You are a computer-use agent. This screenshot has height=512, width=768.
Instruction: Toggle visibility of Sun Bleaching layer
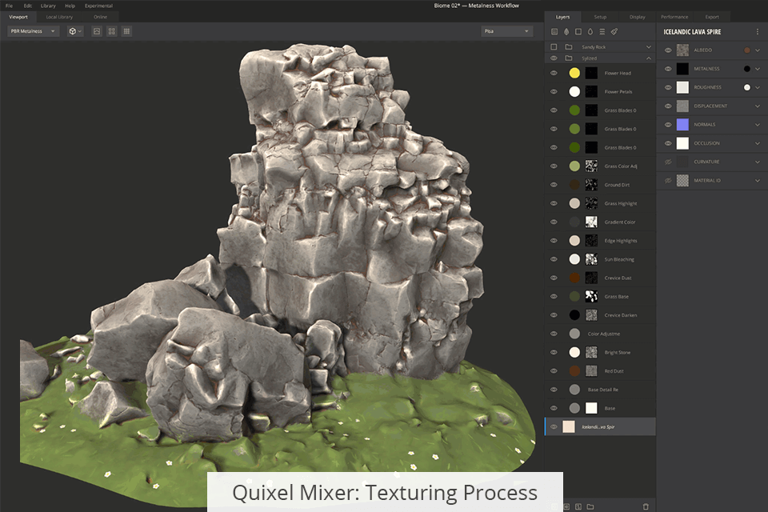554,259
